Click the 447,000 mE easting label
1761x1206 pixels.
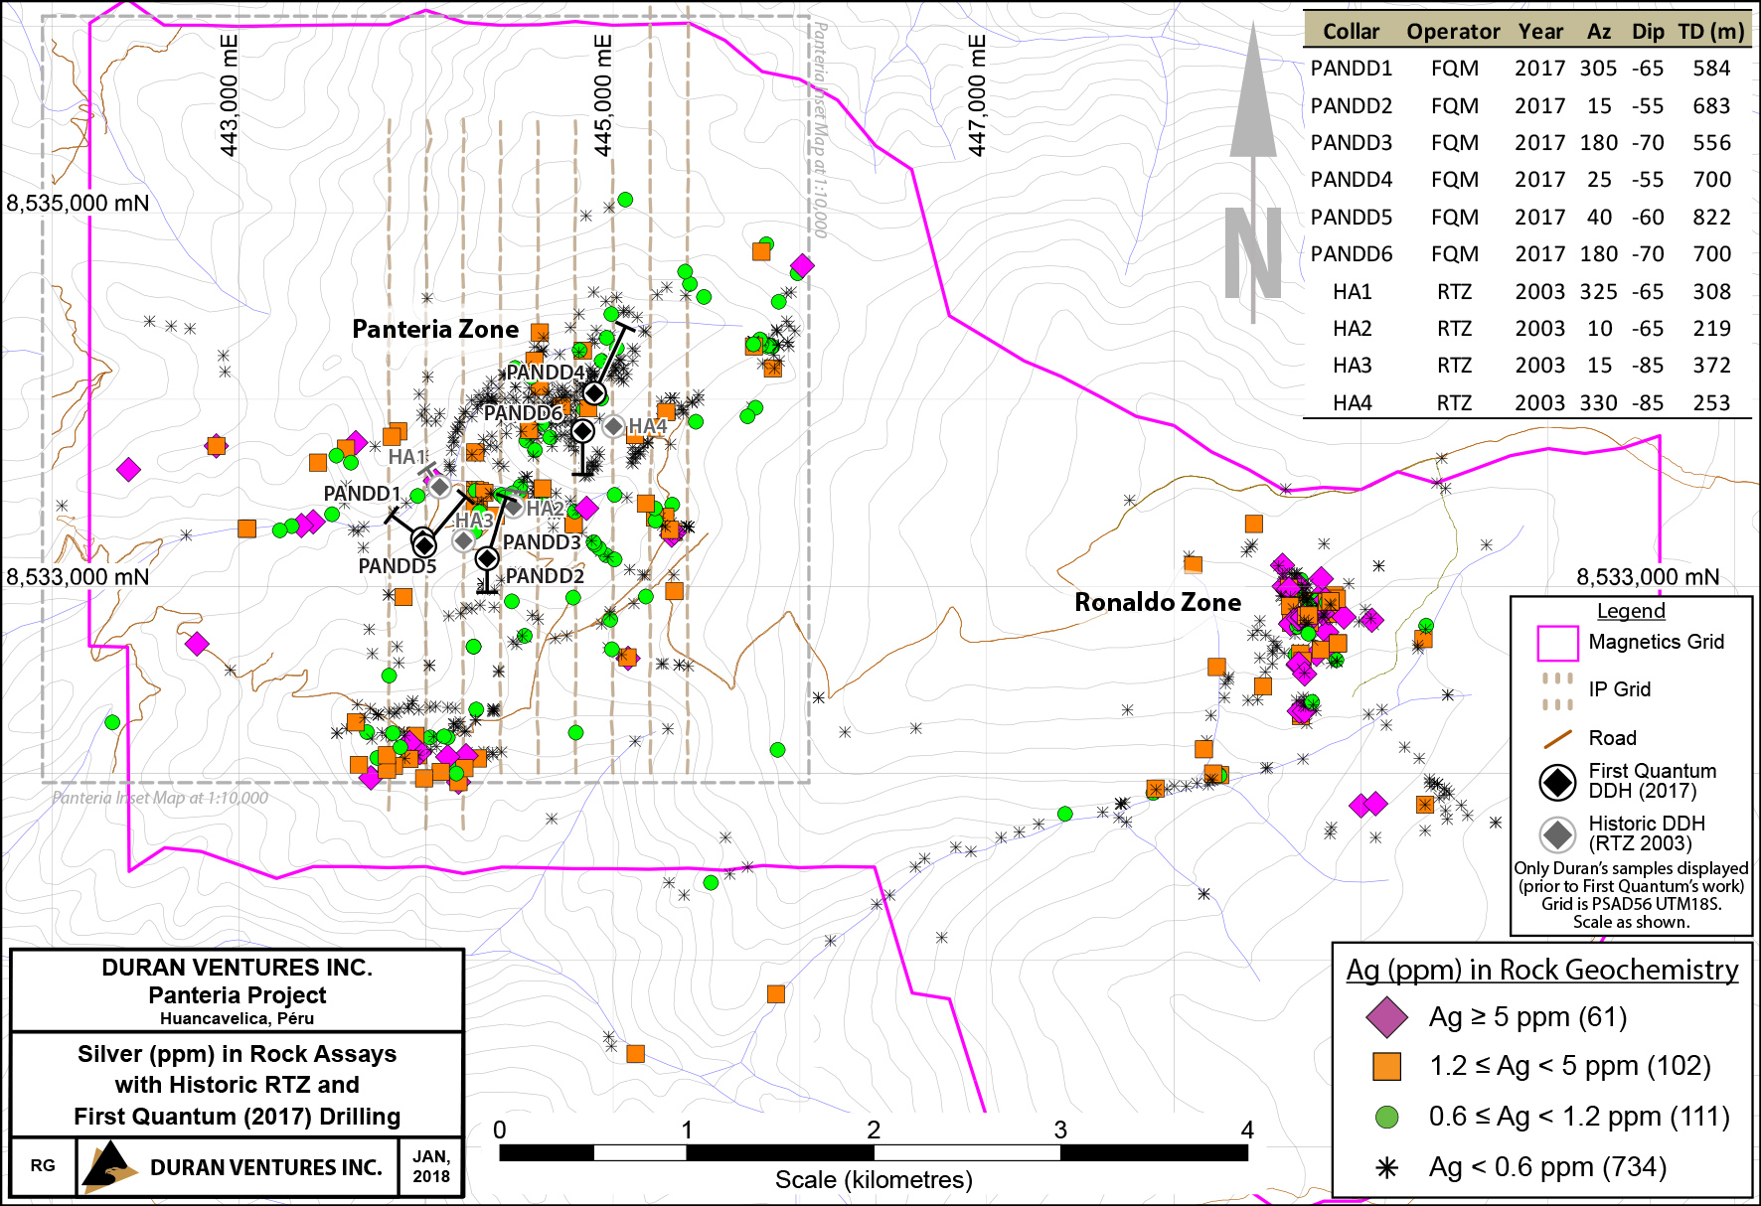pos(977,95)
